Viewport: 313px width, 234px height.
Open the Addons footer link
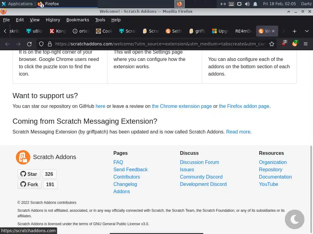tap(122, 192)
